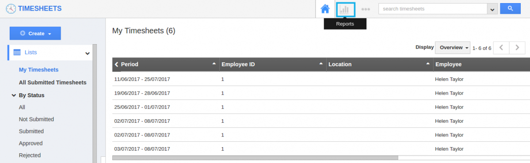530x163 pixels.
Task: Open the Home icon
Action: click(x=325, y=9)
